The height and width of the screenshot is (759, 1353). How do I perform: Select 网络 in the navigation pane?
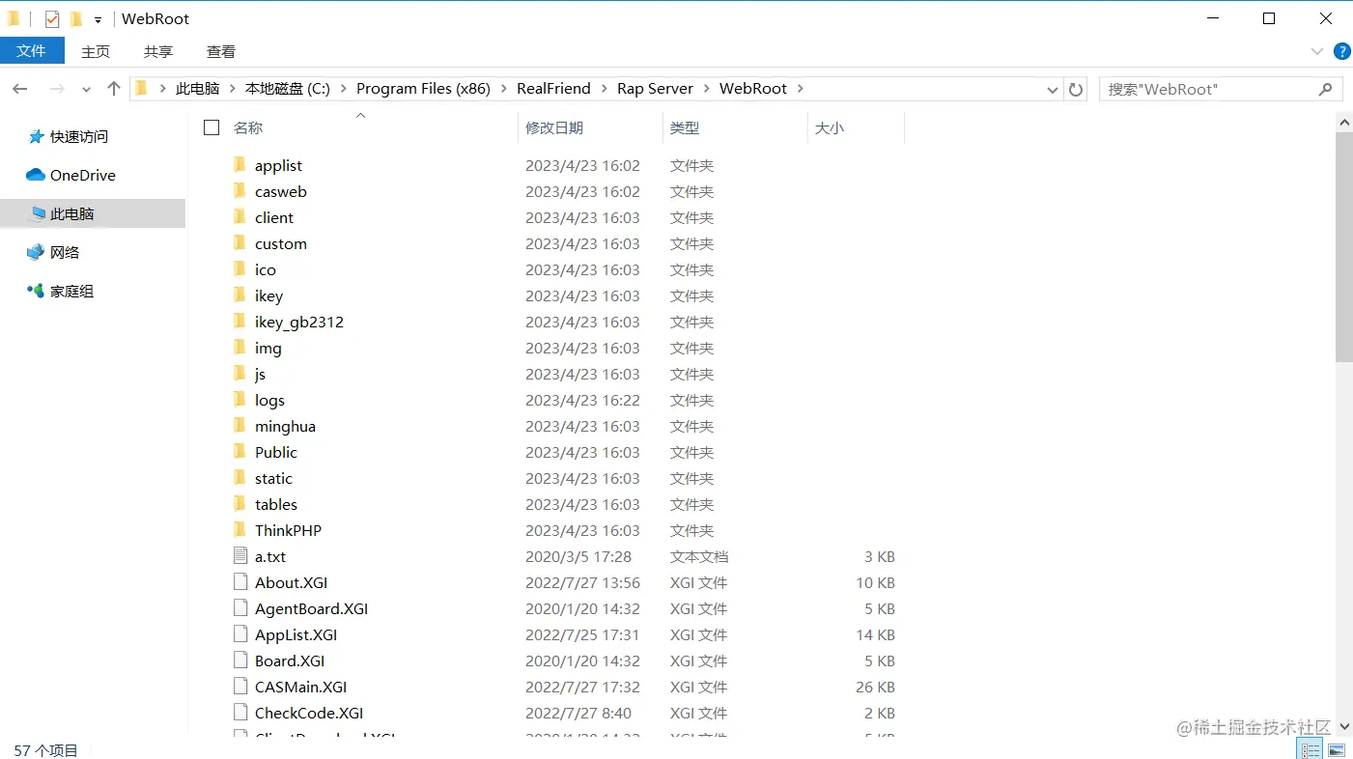click(53, 252)
